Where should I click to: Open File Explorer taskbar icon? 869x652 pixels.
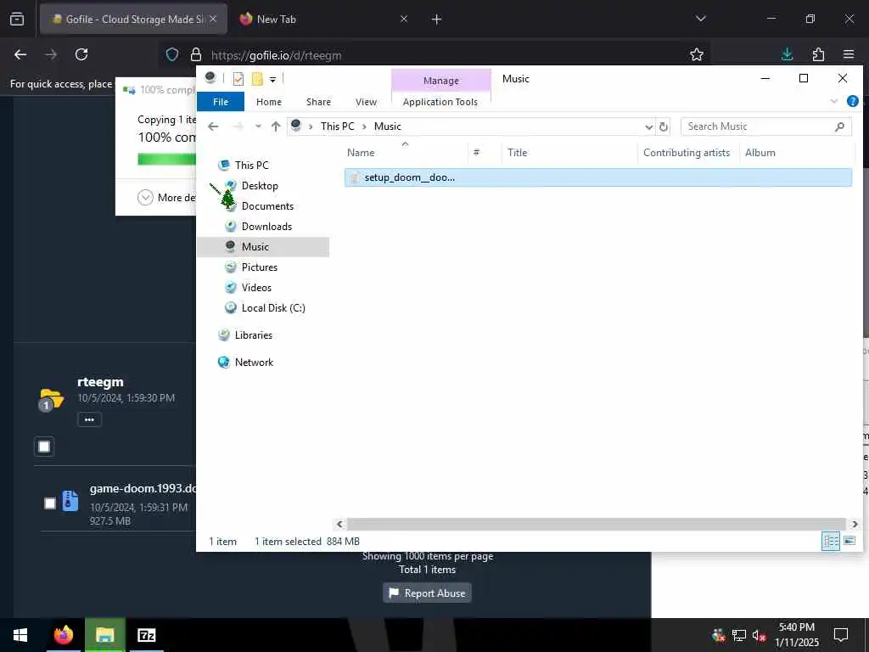tap(104, 635)
